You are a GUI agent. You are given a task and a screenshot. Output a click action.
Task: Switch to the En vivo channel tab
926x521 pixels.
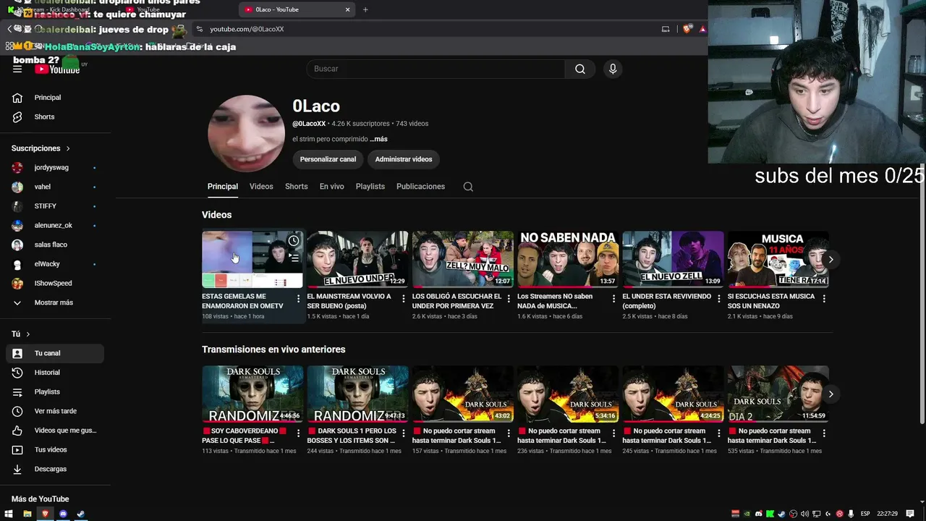(332, 187)
